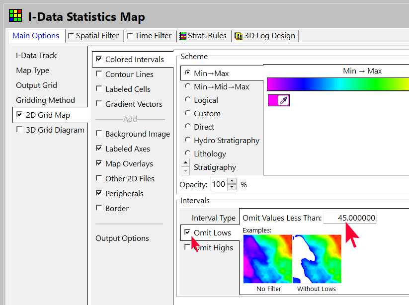409x305 pixels.
Task: Turn on the Omit Highs checkbox
Action: 187,247
